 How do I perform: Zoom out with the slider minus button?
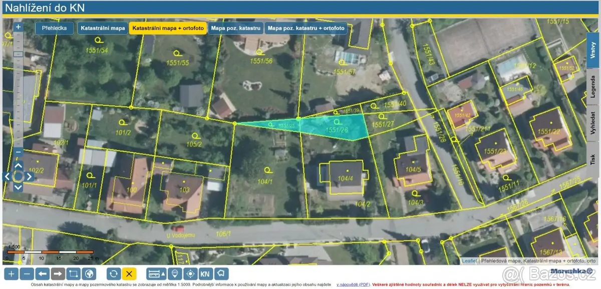point(18,152)
